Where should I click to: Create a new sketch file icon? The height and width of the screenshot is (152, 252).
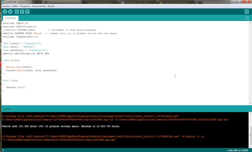(17, 12)
